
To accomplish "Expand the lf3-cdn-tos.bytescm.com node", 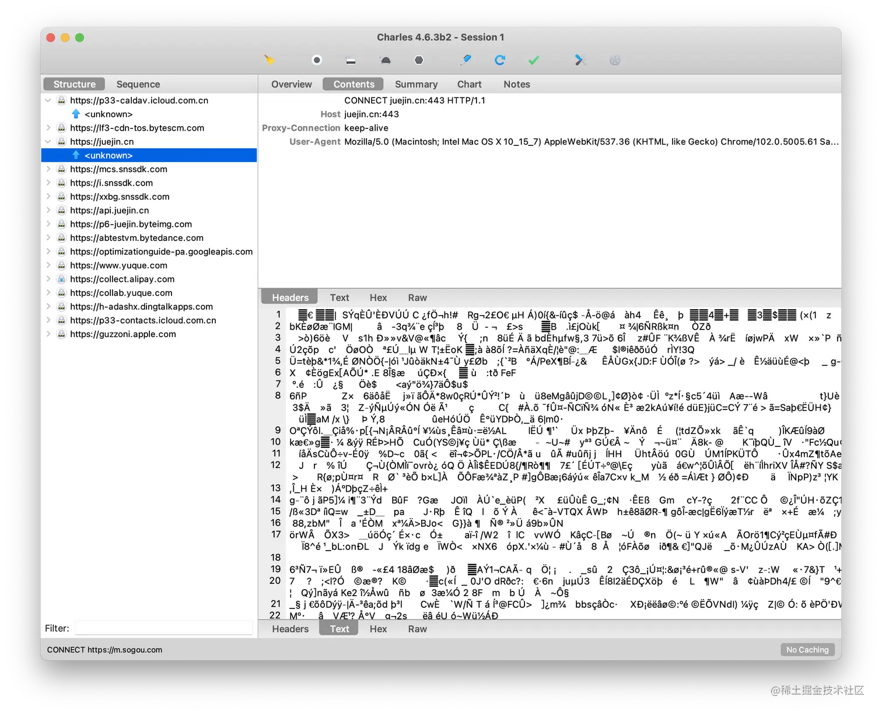I will click(x=48, y=128).
